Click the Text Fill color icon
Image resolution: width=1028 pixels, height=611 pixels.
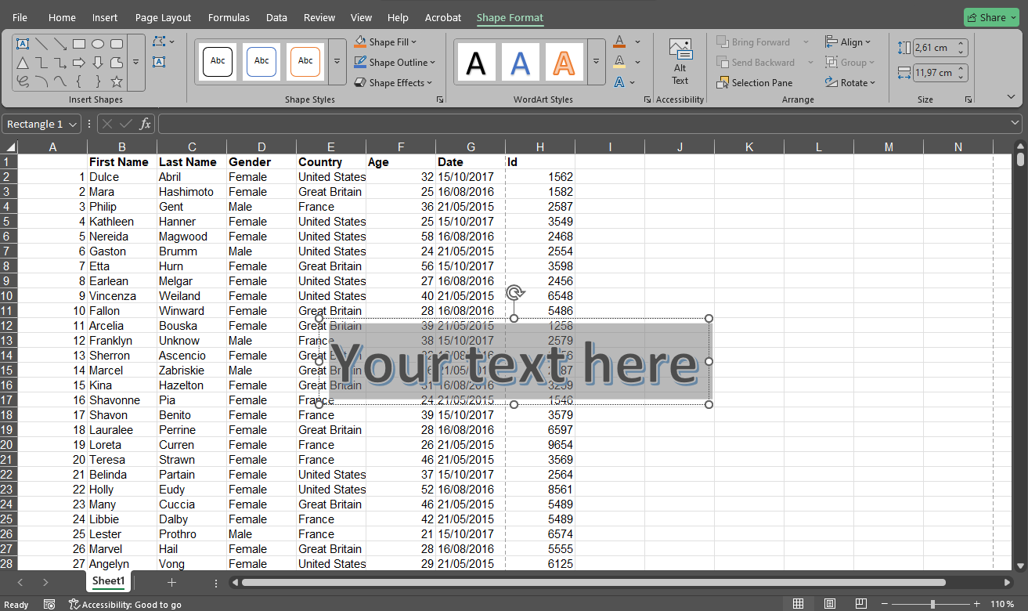[x=619, y=42]
